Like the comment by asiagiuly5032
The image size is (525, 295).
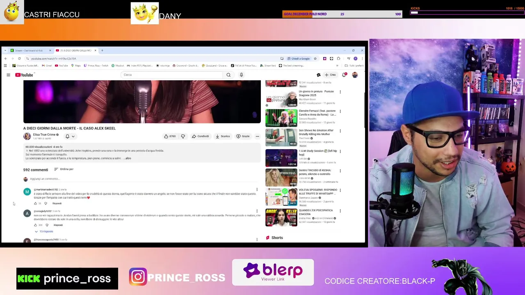(35, 225)
